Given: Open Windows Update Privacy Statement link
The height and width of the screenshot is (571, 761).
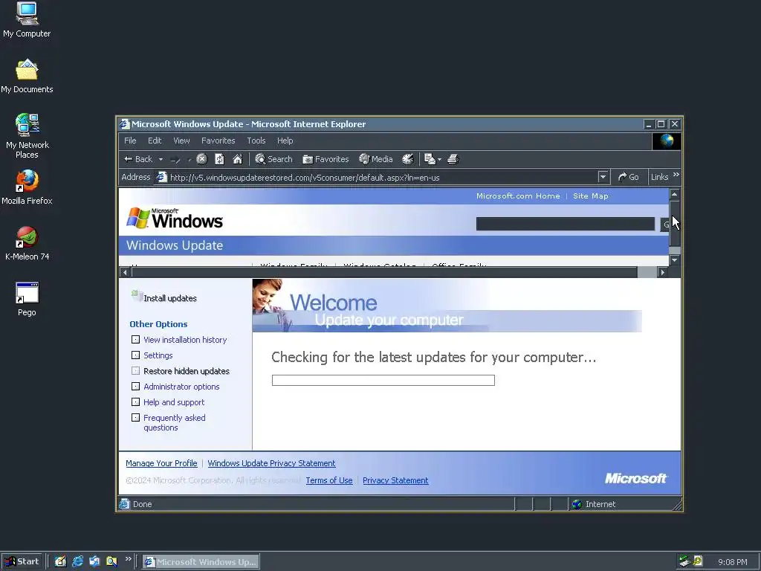Looking at the screenshot, I should coord(271,463).
